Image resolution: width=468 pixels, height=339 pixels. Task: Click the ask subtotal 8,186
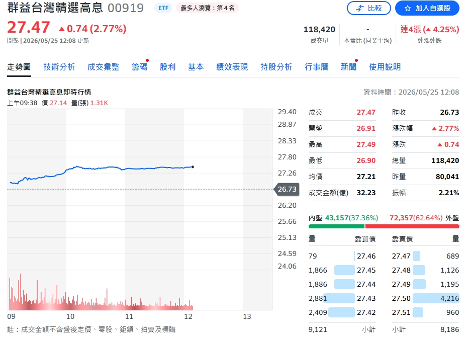point(450,330)
